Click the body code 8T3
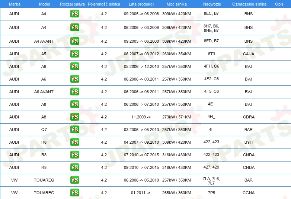Viewport: 291px width, 199px height. (x=211, y=54)
